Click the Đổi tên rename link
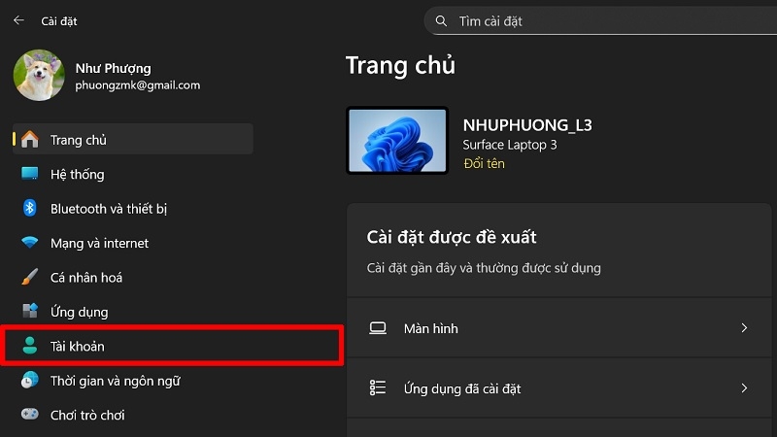The height and width of the screenshot is (437, 777). 484,163
